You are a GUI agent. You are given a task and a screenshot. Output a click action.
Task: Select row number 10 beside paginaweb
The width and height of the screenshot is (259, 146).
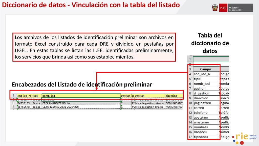click(190, 103)
